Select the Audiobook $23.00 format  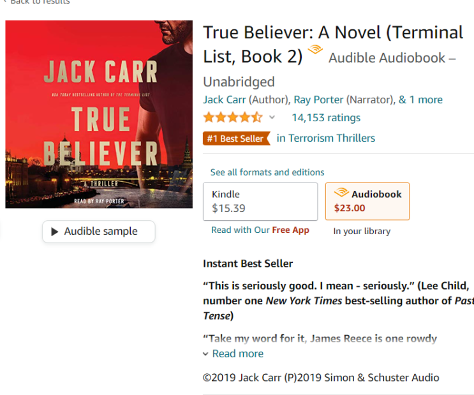pyautogui.click(x=367, y=201)
